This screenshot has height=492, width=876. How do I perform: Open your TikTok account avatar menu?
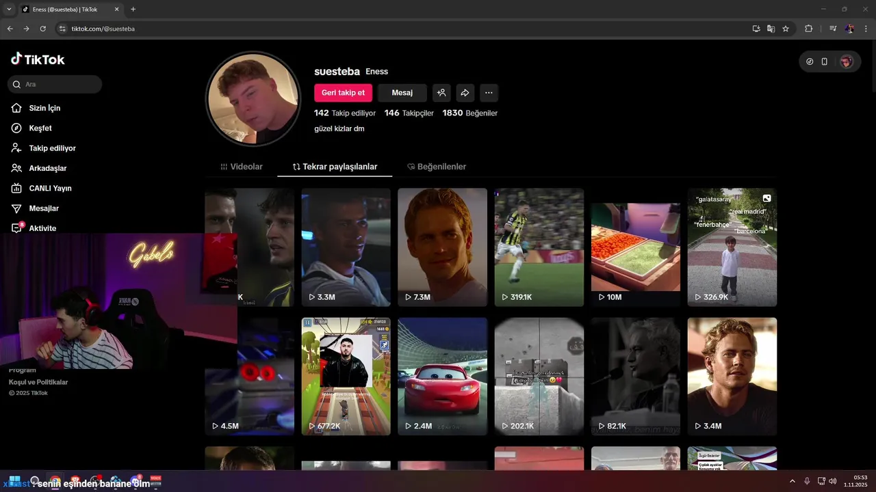pyautogui.click(x=847, y=61)
